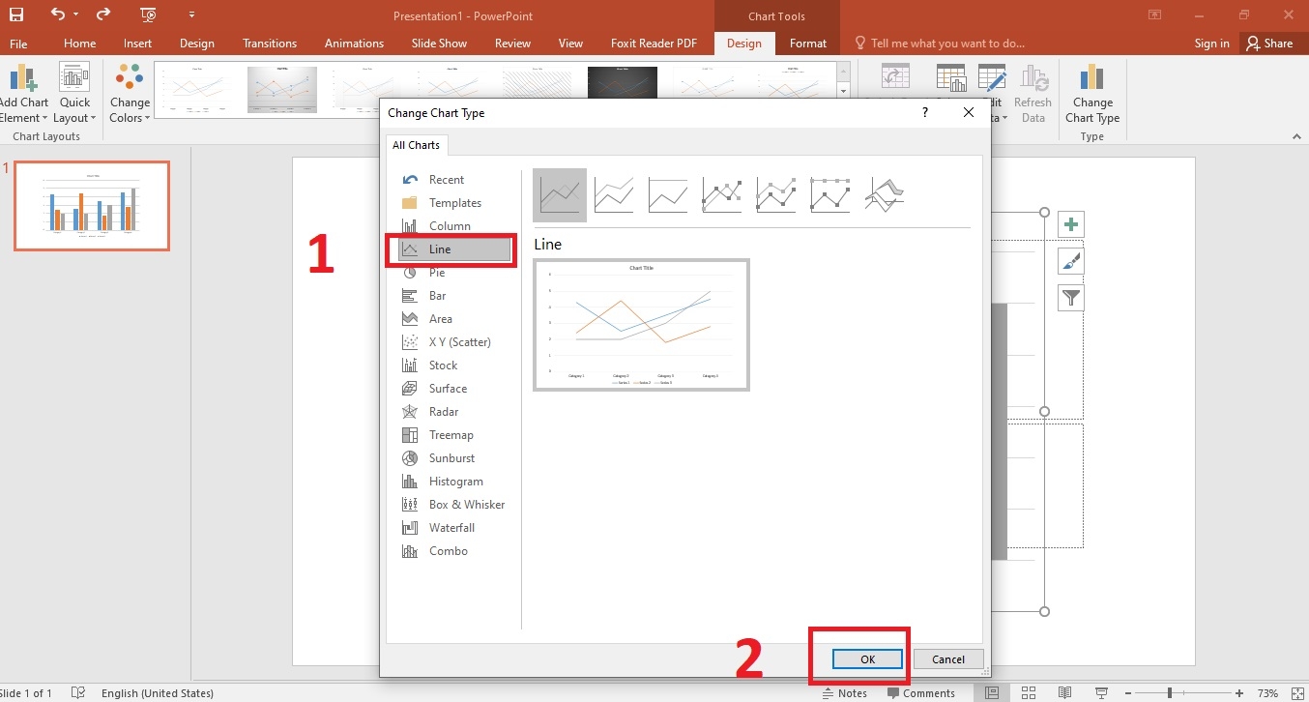Open the Quick Layout dropdown

74,109
